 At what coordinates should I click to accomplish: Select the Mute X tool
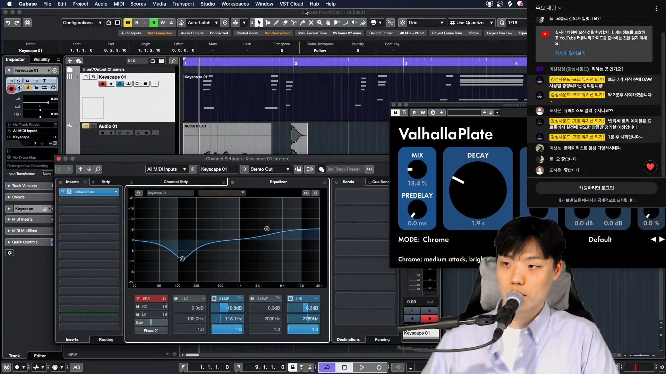311,23
